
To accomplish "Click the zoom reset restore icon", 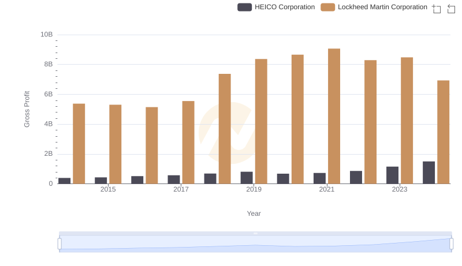I will pos(451,9).
